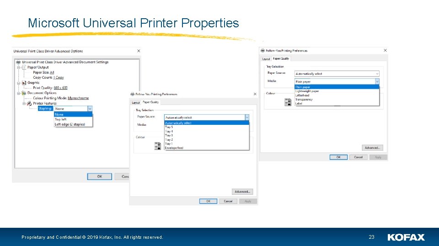The image size is (439, 246).
Task: Select the Graphic tree item
Action: [x=33, y=83]
